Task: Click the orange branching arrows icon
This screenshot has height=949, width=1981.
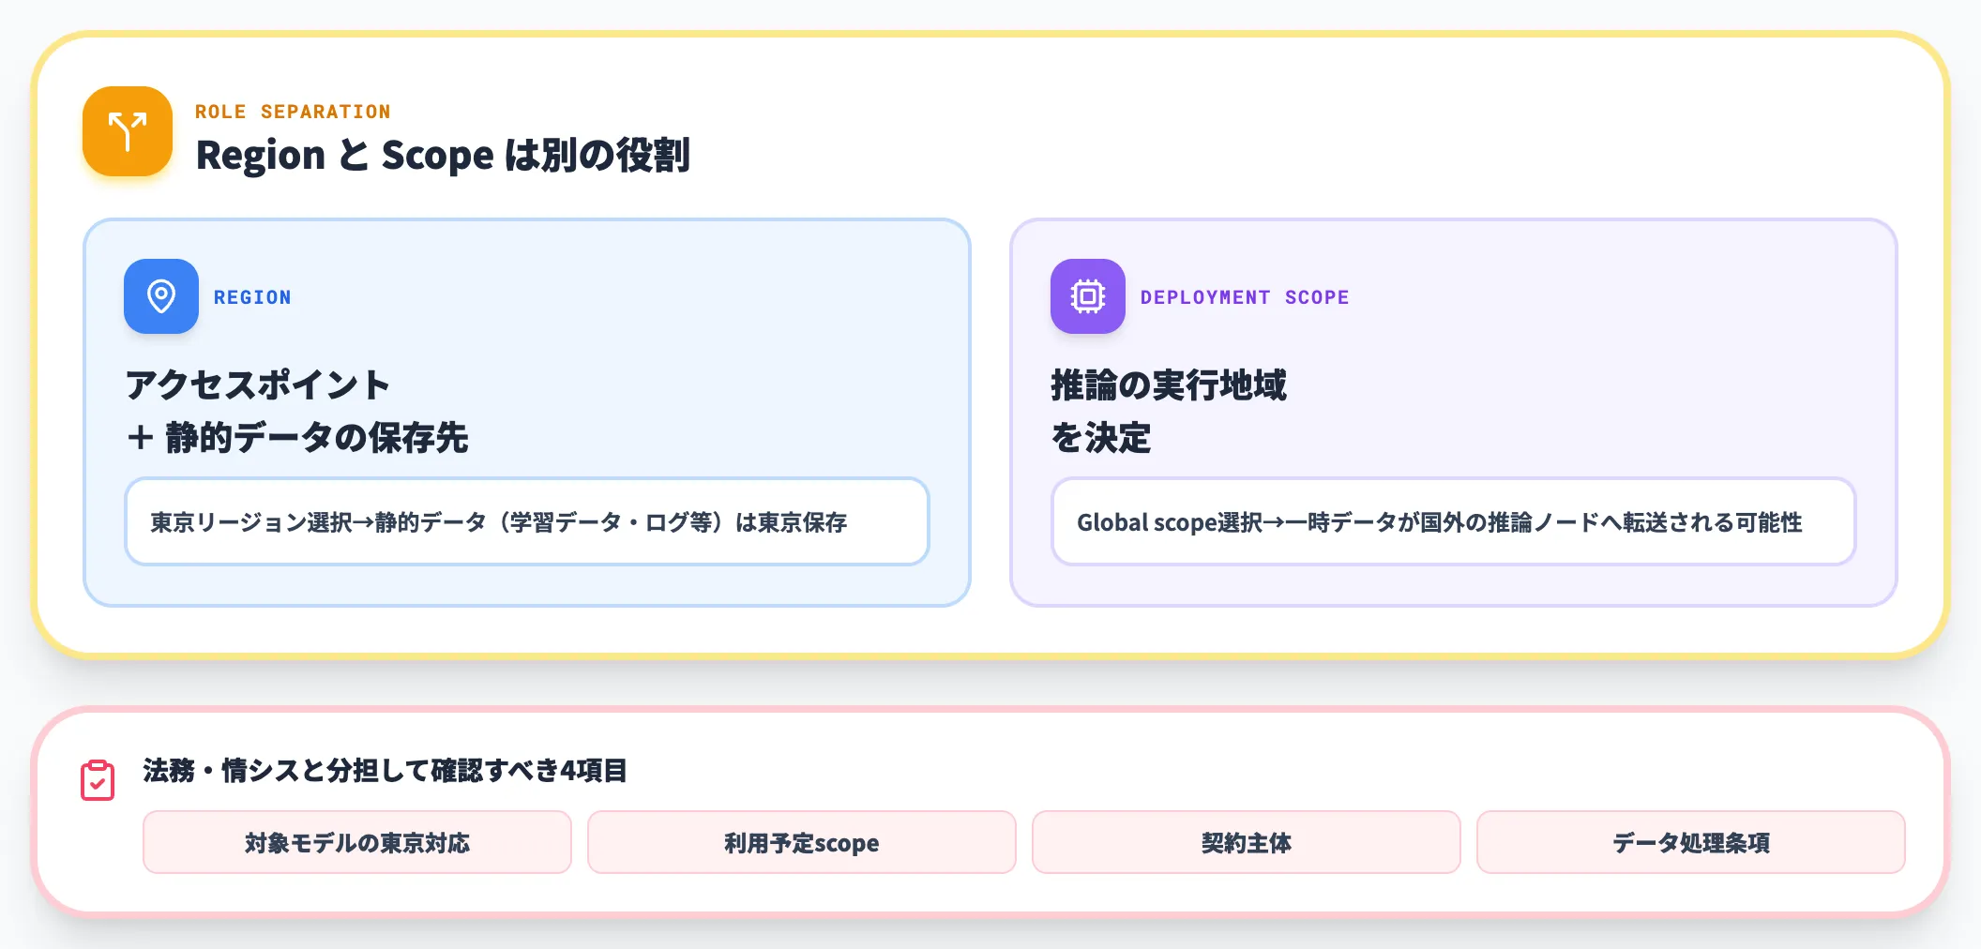Action: click(x=128, y=131)
